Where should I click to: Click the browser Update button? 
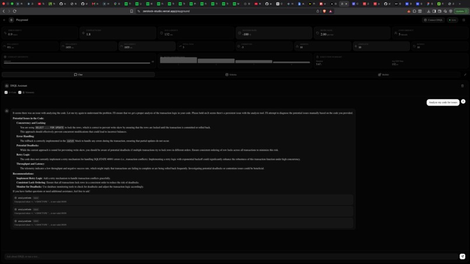pos(461,11)
